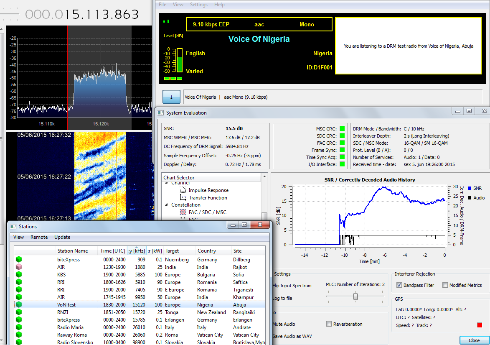This screenshot has width=490, height=345.
Task: Click the 15120 frequency cell
Action: (139, 305)
